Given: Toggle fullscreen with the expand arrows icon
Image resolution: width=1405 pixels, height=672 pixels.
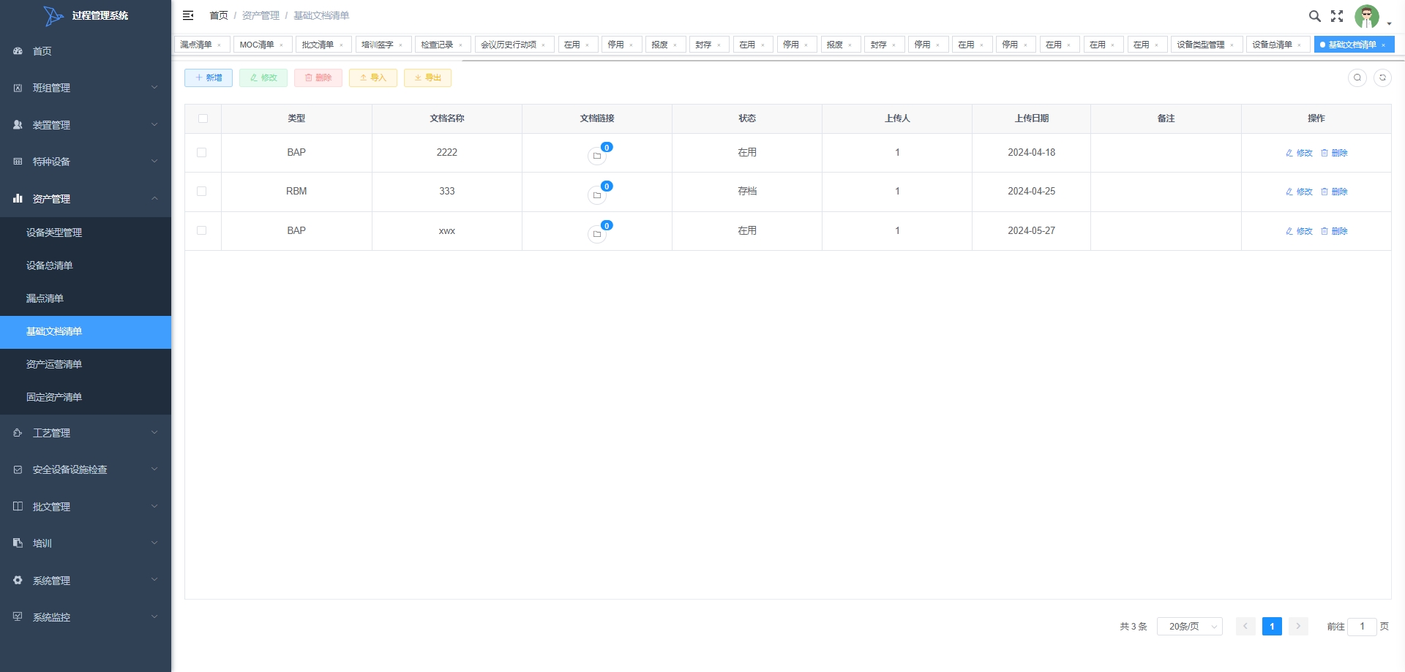Looking at the screenshot, I should [1337, 16].
